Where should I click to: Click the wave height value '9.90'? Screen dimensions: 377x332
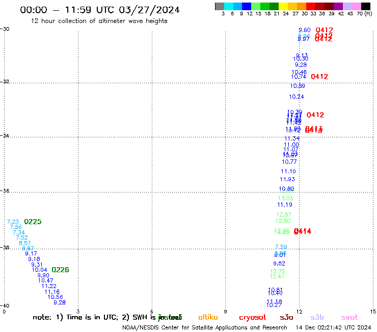tap(43, 276)
